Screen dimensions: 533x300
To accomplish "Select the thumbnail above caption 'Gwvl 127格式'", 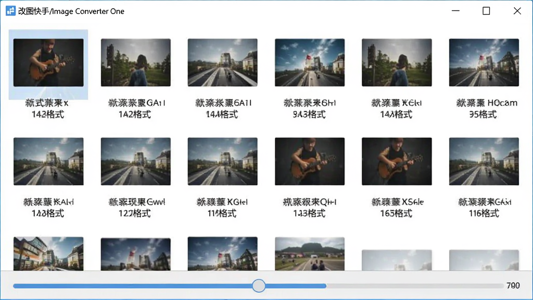I will tap(136, 161).
